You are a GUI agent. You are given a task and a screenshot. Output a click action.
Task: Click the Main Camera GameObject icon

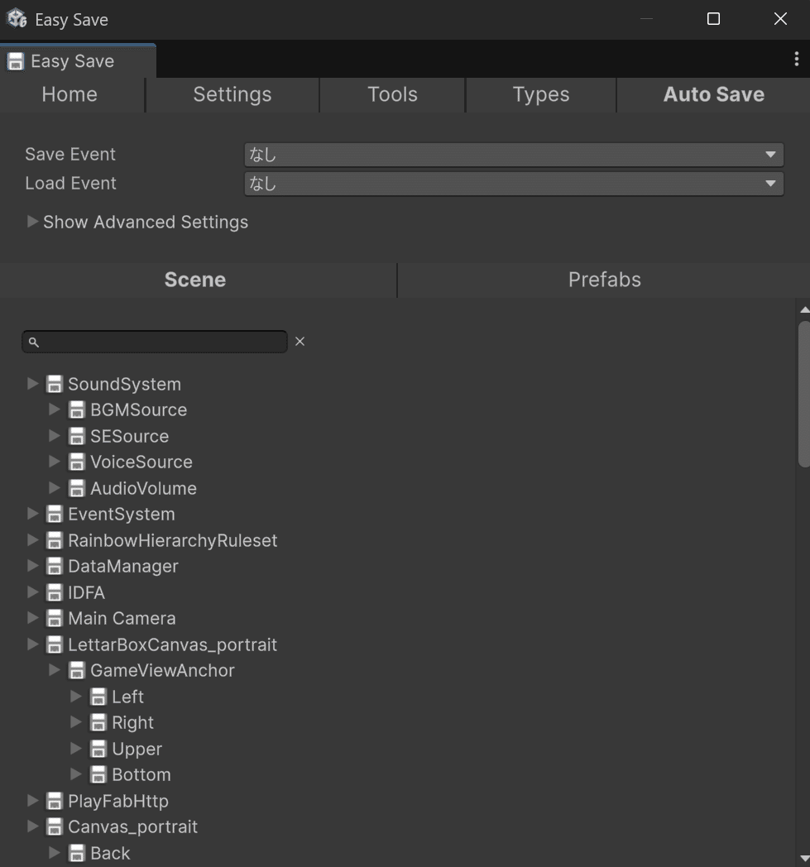pyautogui.click(x=54, y=618)
